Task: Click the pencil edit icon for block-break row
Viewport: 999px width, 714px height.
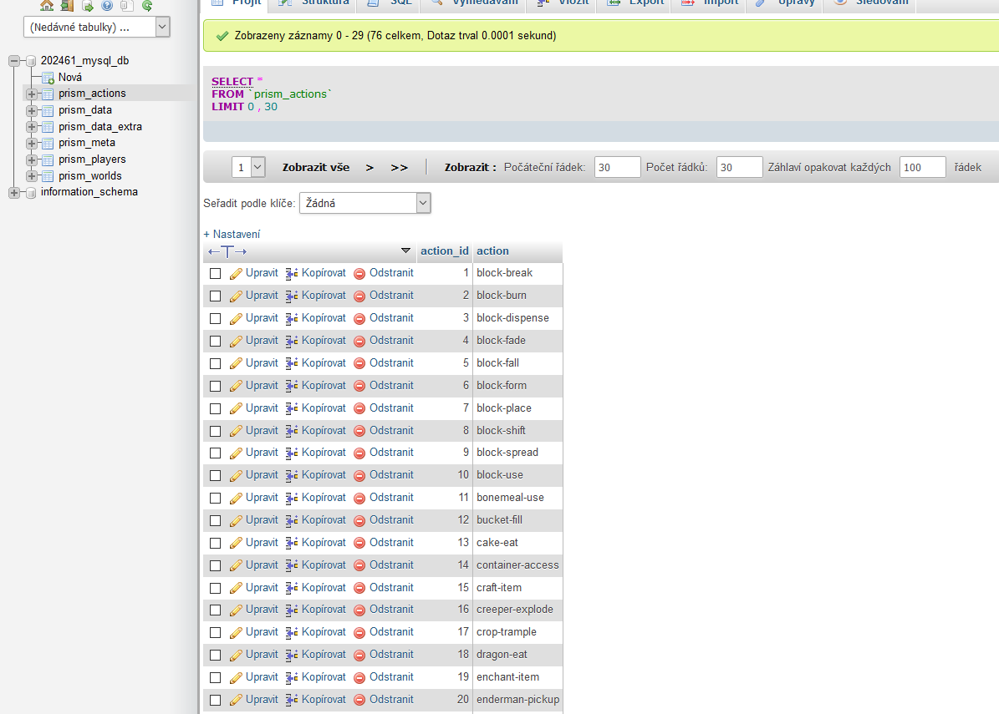Action: point(236,273)
